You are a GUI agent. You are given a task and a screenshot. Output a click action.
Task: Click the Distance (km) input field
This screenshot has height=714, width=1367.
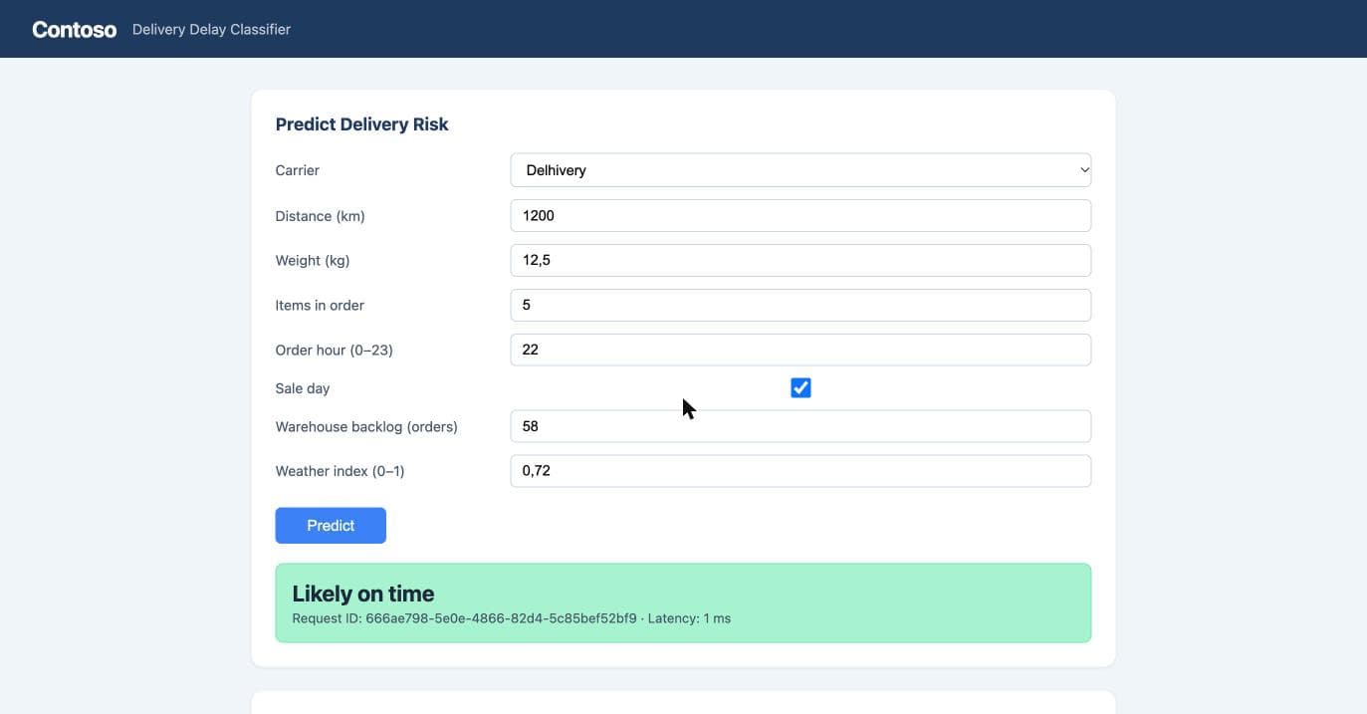click(x=800, y=216)
